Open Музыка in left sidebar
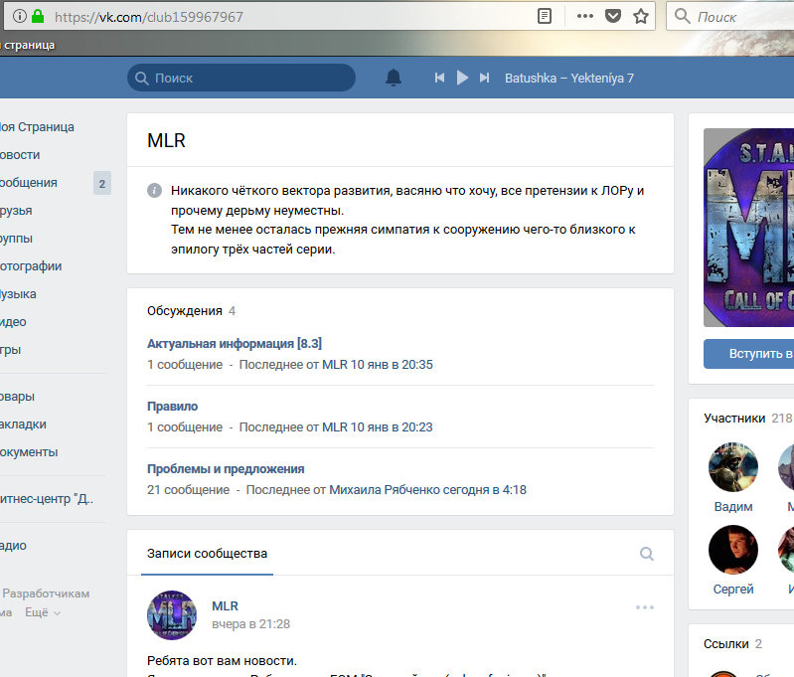Screen dimensions: 794x677 point(18,294)
